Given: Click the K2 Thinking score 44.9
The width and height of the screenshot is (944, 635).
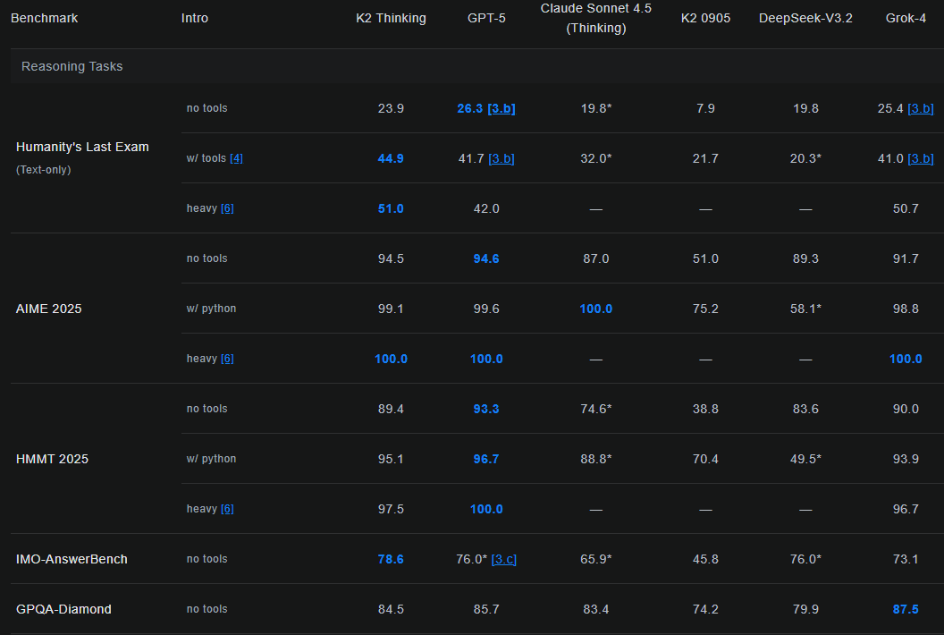Looking at the screenshot, I should coord(391,158).
